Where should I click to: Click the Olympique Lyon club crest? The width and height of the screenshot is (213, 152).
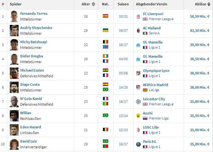pos(138,73)
